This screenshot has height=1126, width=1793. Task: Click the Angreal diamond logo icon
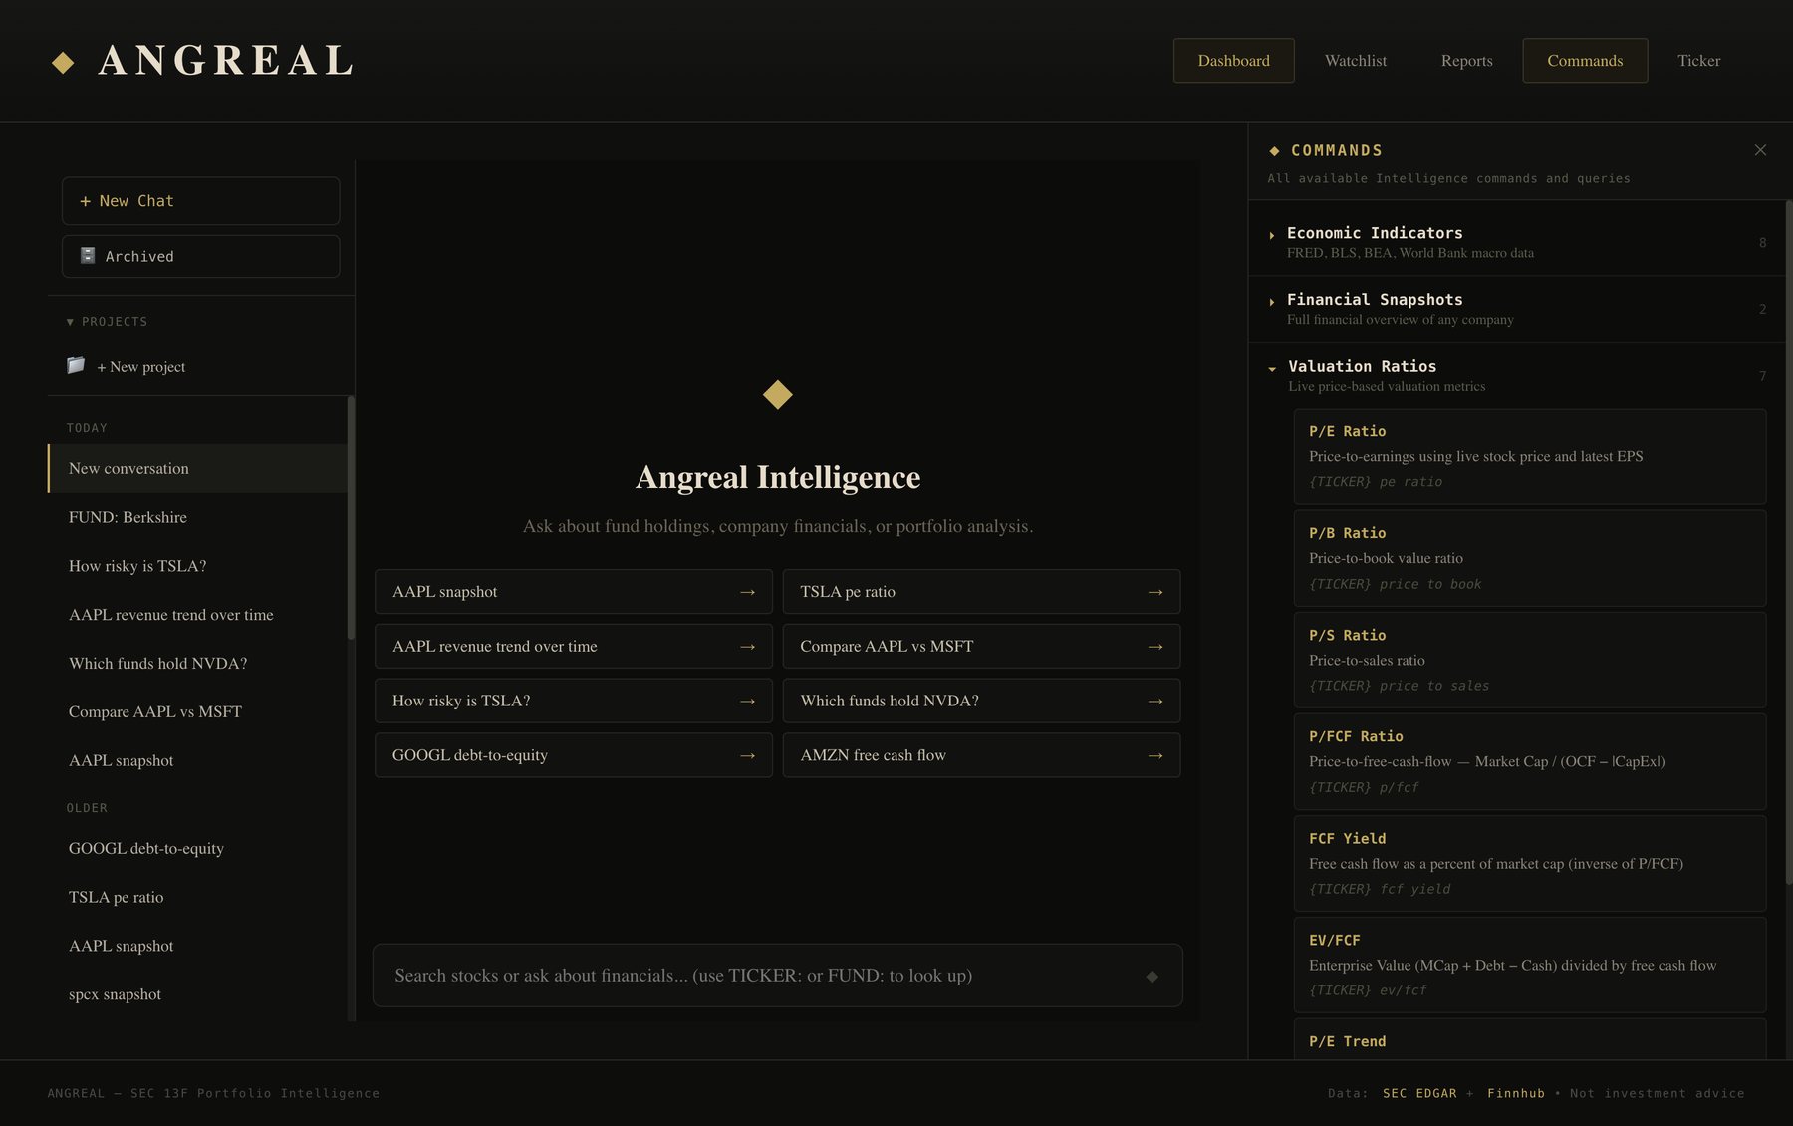(x=63, y=63)
